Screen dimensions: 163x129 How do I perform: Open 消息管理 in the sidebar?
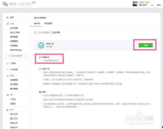click(x=14, y=80)
